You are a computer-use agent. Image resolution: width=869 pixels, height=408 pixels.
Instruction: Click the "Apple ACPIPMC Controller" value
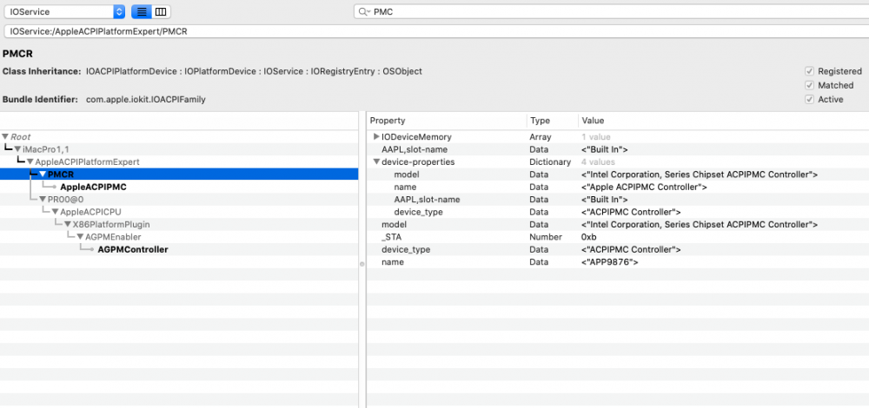click(x=644, y=188)
